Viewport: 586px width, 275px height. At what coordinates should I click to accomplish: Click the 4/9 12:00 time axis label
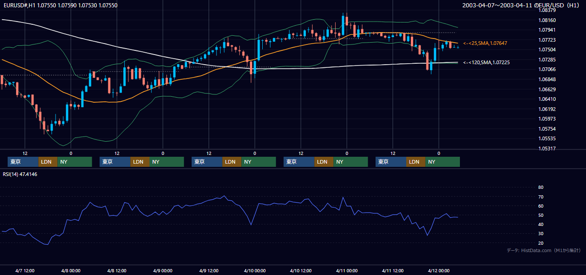[x=209, y=271]
